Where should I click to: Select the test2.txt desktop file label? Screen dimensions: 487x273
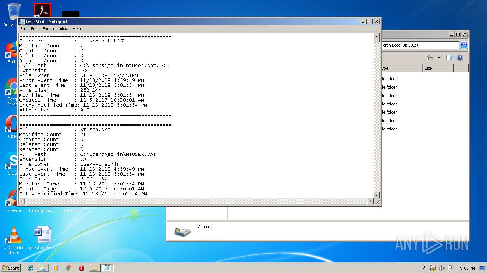tap(71, 210)
